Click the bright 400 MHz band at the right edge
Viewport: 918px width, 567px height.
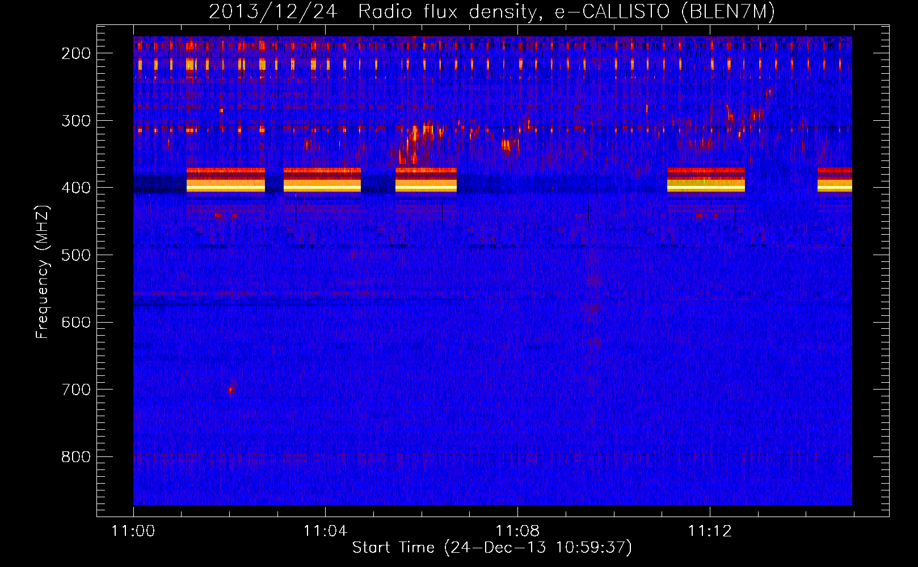[x=835, y=180]
